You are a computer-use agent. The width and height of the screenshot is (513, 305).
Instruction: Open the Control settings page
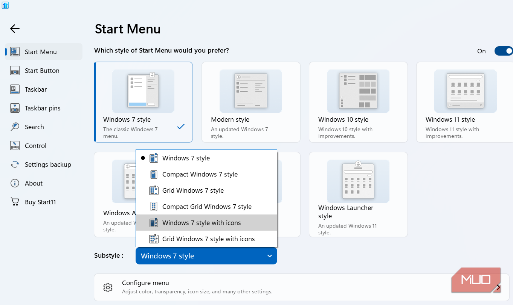click(44, 146)
